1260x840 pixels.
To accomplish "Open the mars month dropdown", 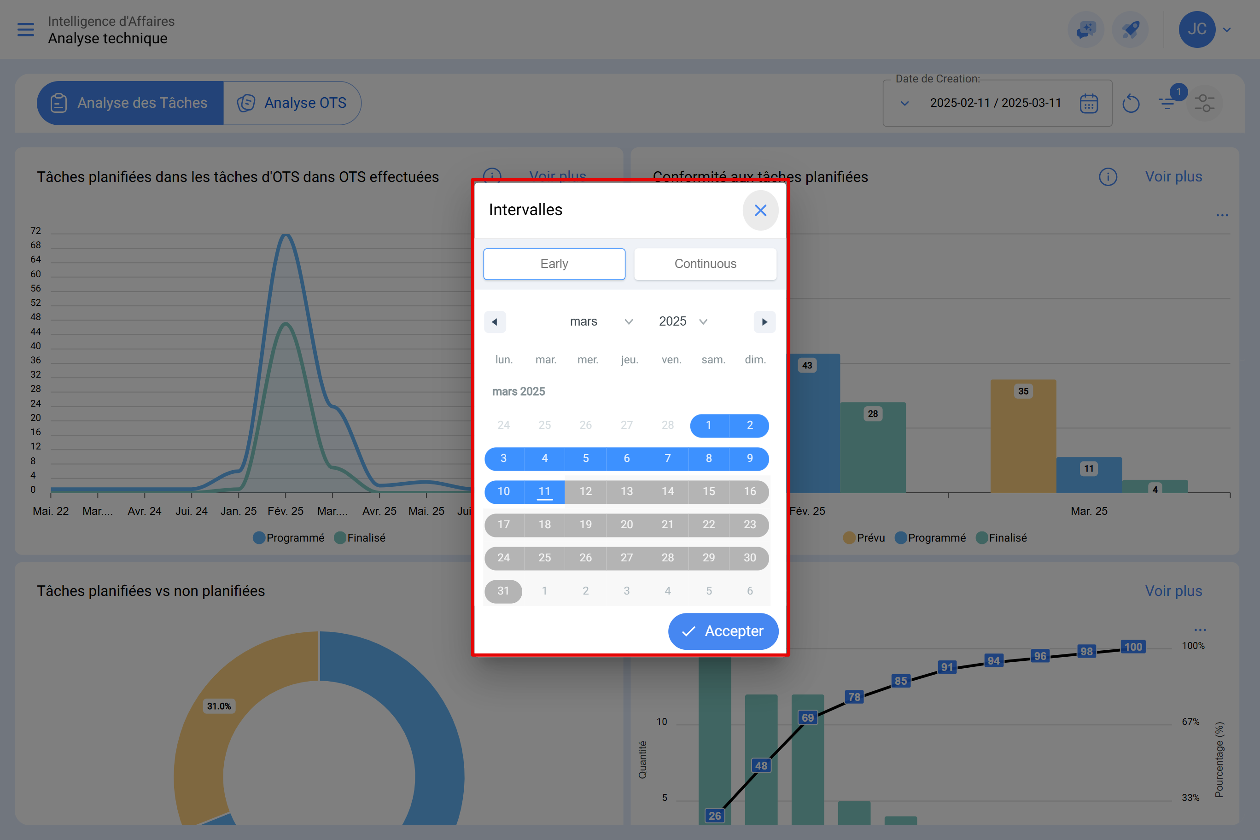I will 601,321.
